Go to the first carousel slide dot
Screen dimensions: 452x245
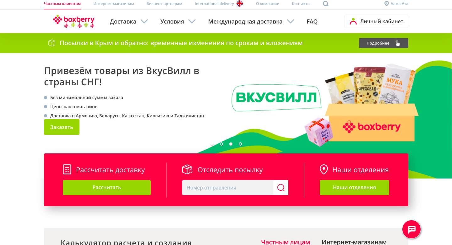tap(212, 144)
